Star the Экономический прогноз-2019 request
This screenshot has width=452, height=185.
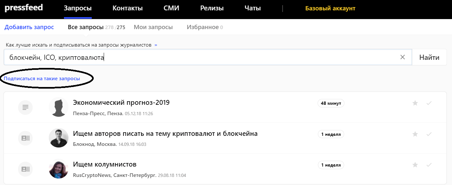(x=415, y=103)
